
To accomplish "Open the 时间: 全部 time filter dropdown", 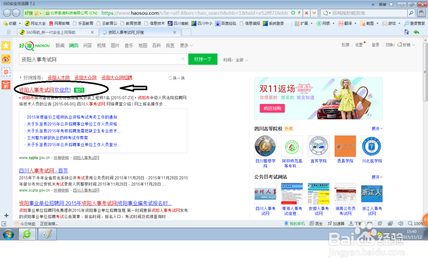I will 235,60.
